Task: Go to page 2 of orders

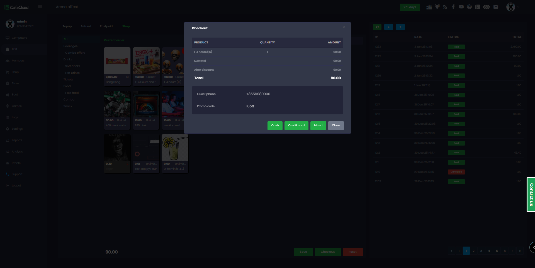Action: tap(473, 251)
